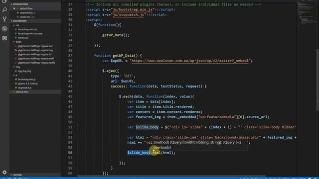Screen dimensions: 319x179
Task: Open glyphicons-halflings-regular.ttf file
Action: coord(35,54)
